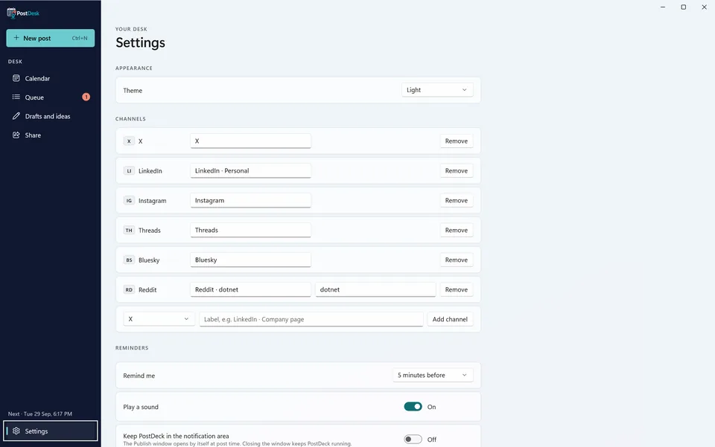Click the Queue list icon
This screenshot has height=447, width=715.
(x=16, y=97)
